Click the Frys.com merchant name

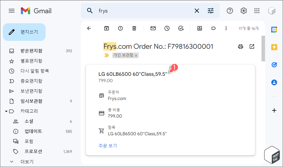(x=117, y=98)
